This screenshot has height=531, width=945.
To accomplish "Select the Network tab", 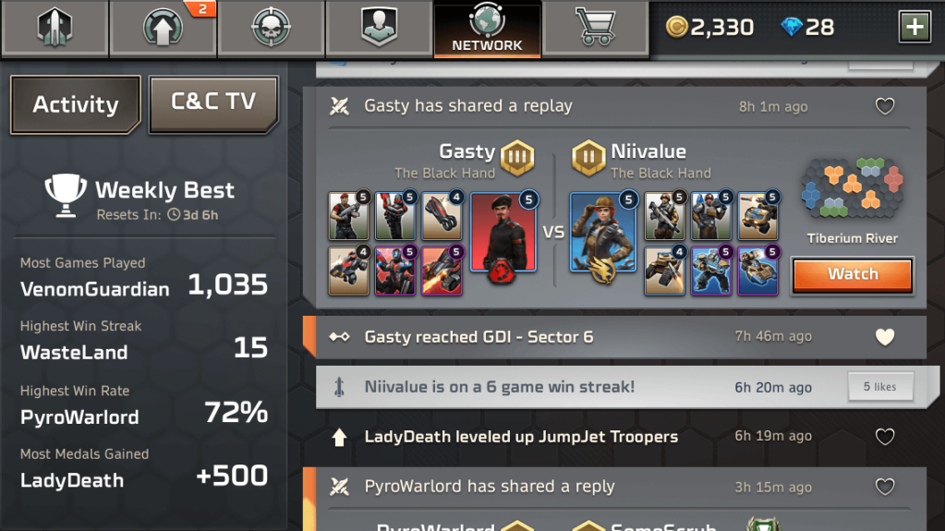I will (487, 29).
